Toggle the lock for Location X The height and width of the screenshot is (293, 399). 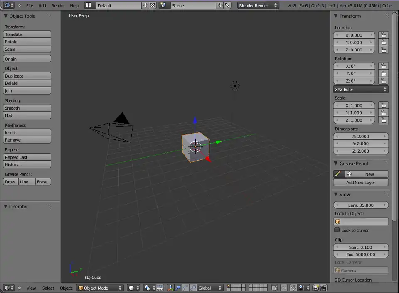[x=384, y=35]
